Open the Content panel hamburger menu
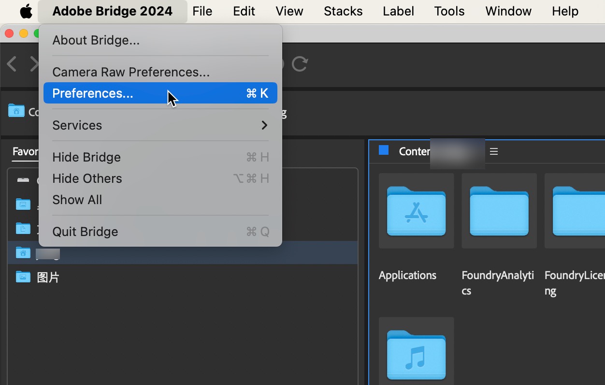605x385 pixels. coord(493,151)
